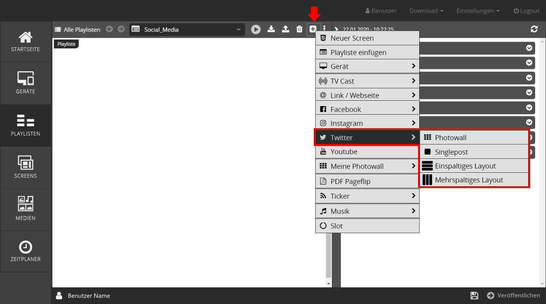
Task: Open the Playlisten sidebar section
Action: pos(26,125)
